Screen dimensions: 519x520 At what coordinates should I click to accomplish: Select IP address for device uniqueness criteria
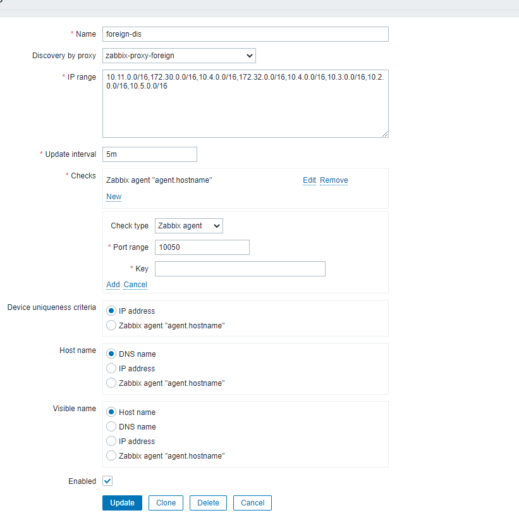coord(111,311)
